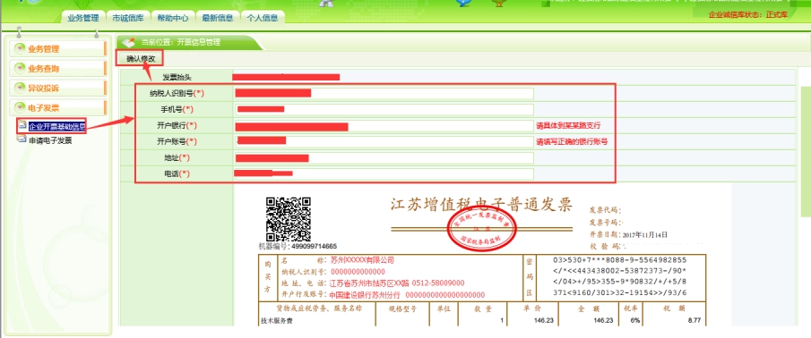Expand the 业务管理 sidebar section
The width and height of the screenshot is (811, 338).
57,49
